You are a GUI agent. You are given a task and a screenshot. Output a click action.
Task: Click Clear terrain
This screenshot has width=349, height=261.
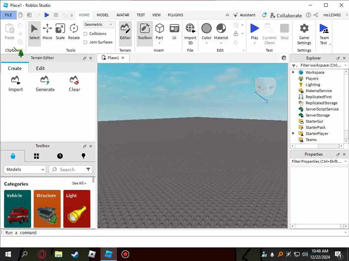(74, 84)
